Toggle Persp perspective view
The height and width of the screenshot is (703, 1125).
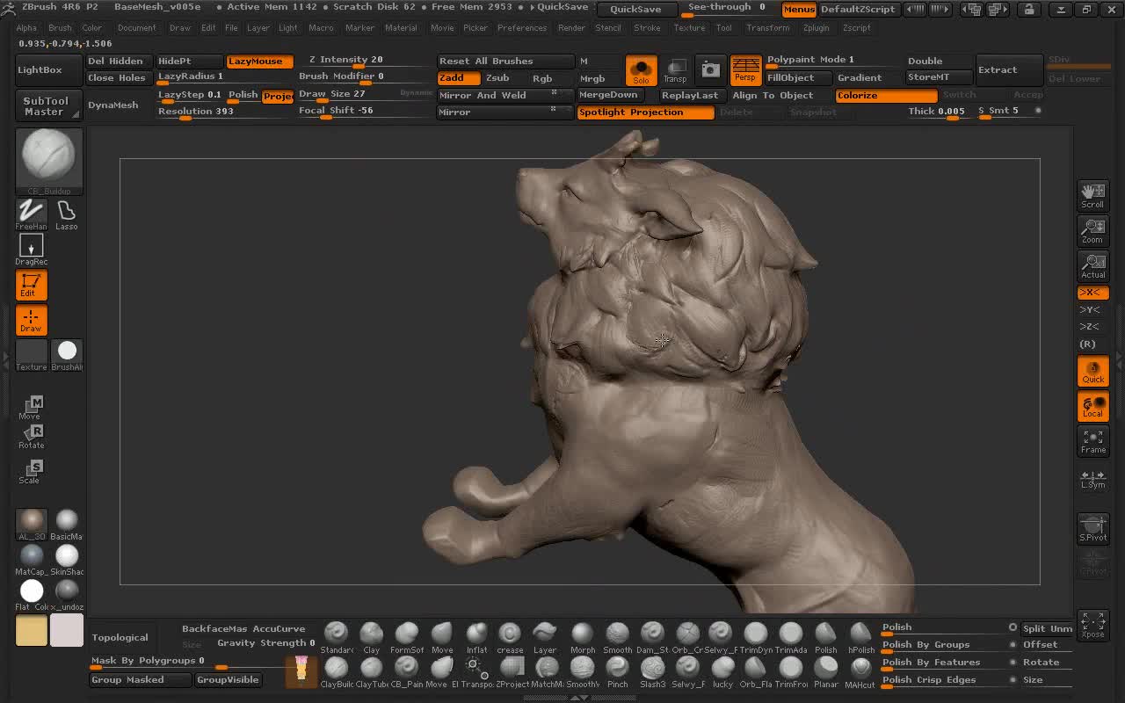pos(745,70)
